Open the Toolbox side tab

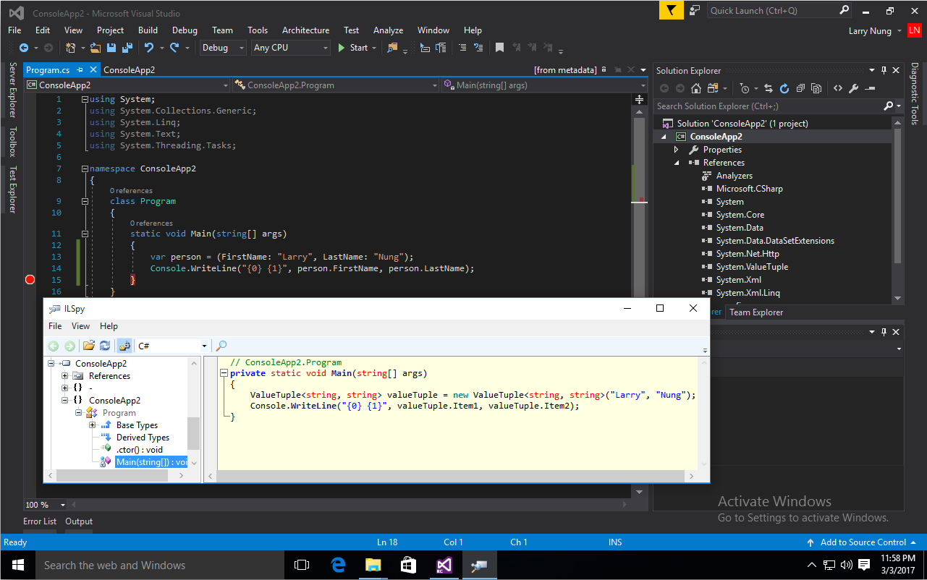pyautogui.click(x=12, y=142)
